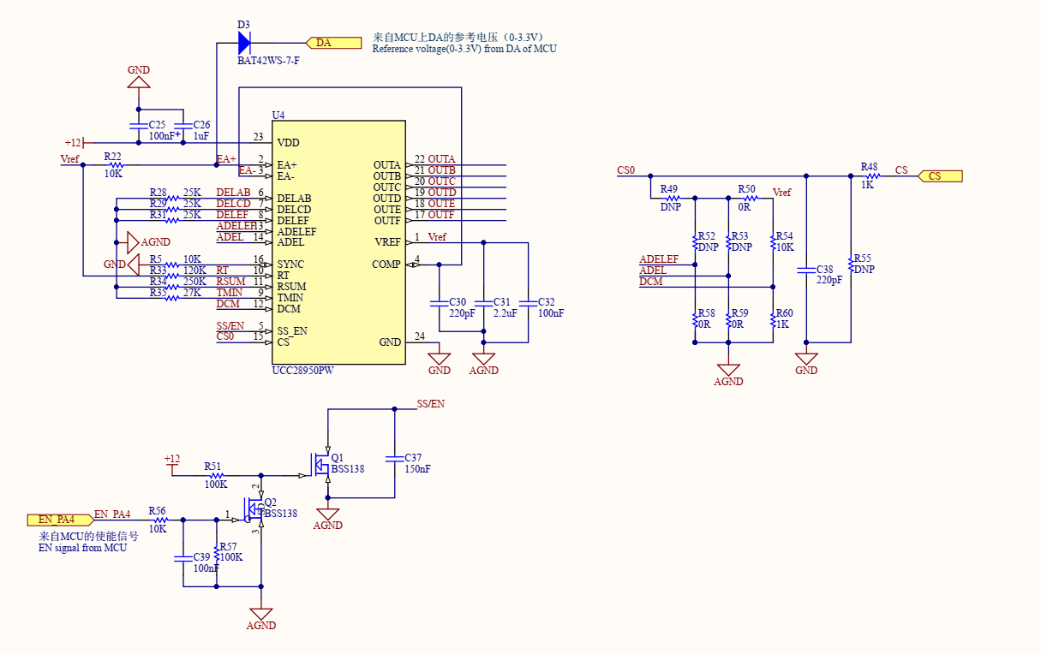Select the 'DCM' net label left of R58
Viewport: 1041px width, 654px height.
650,282
